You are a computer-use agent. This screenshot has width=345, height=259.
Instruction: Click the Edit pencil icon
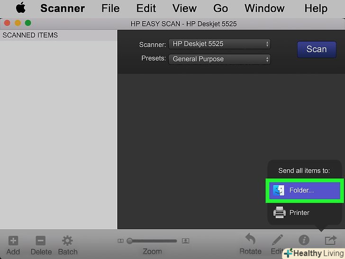point(277,240)
